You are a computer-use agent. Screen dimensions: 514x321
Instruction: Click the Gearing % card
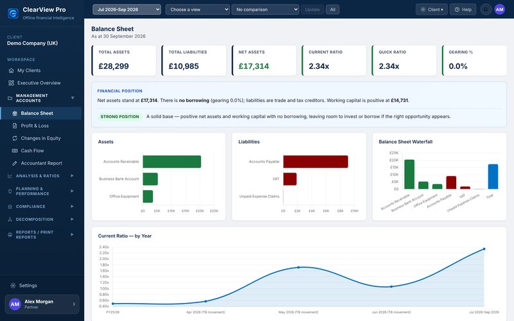[474, 60]
